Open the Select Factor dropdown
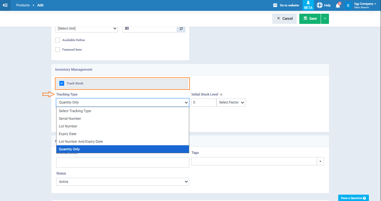This screenshot has height=201, width=381. point(231,103)
